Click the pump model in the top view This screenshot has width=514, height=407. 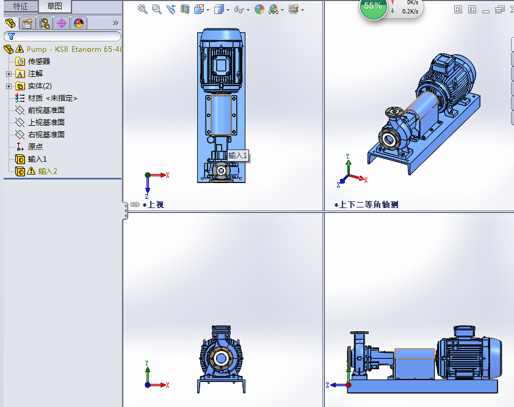221,106
